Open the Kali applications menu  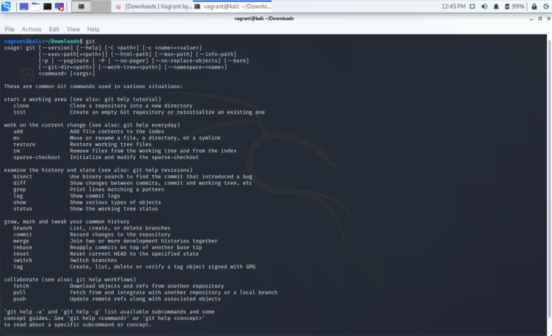click(6, 6)
